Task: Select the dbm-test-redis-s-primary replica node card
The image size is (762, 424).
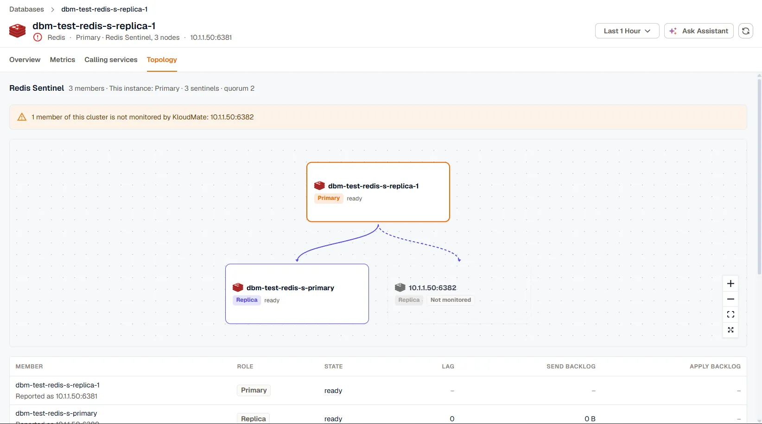Action: (x=297, y=294)
